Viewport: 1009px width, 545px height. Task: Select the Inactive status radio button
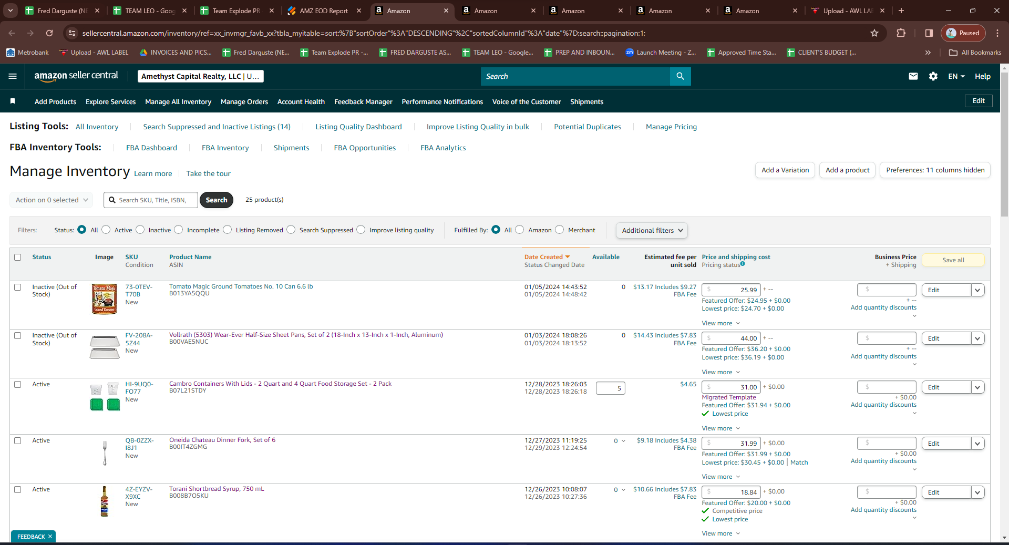pos(140,230)
